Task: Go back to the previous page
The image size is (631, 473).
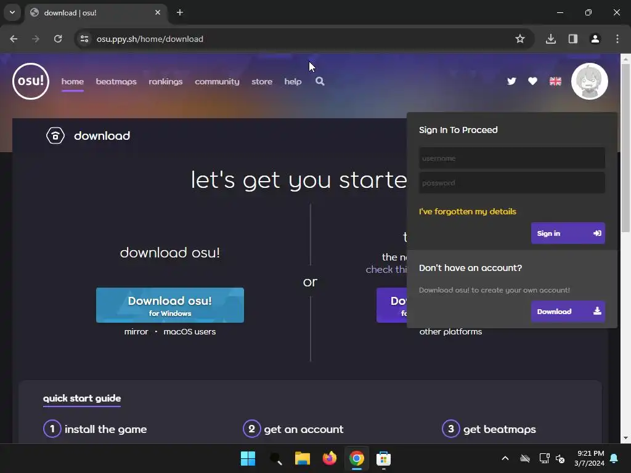Action: coord(14,39)
